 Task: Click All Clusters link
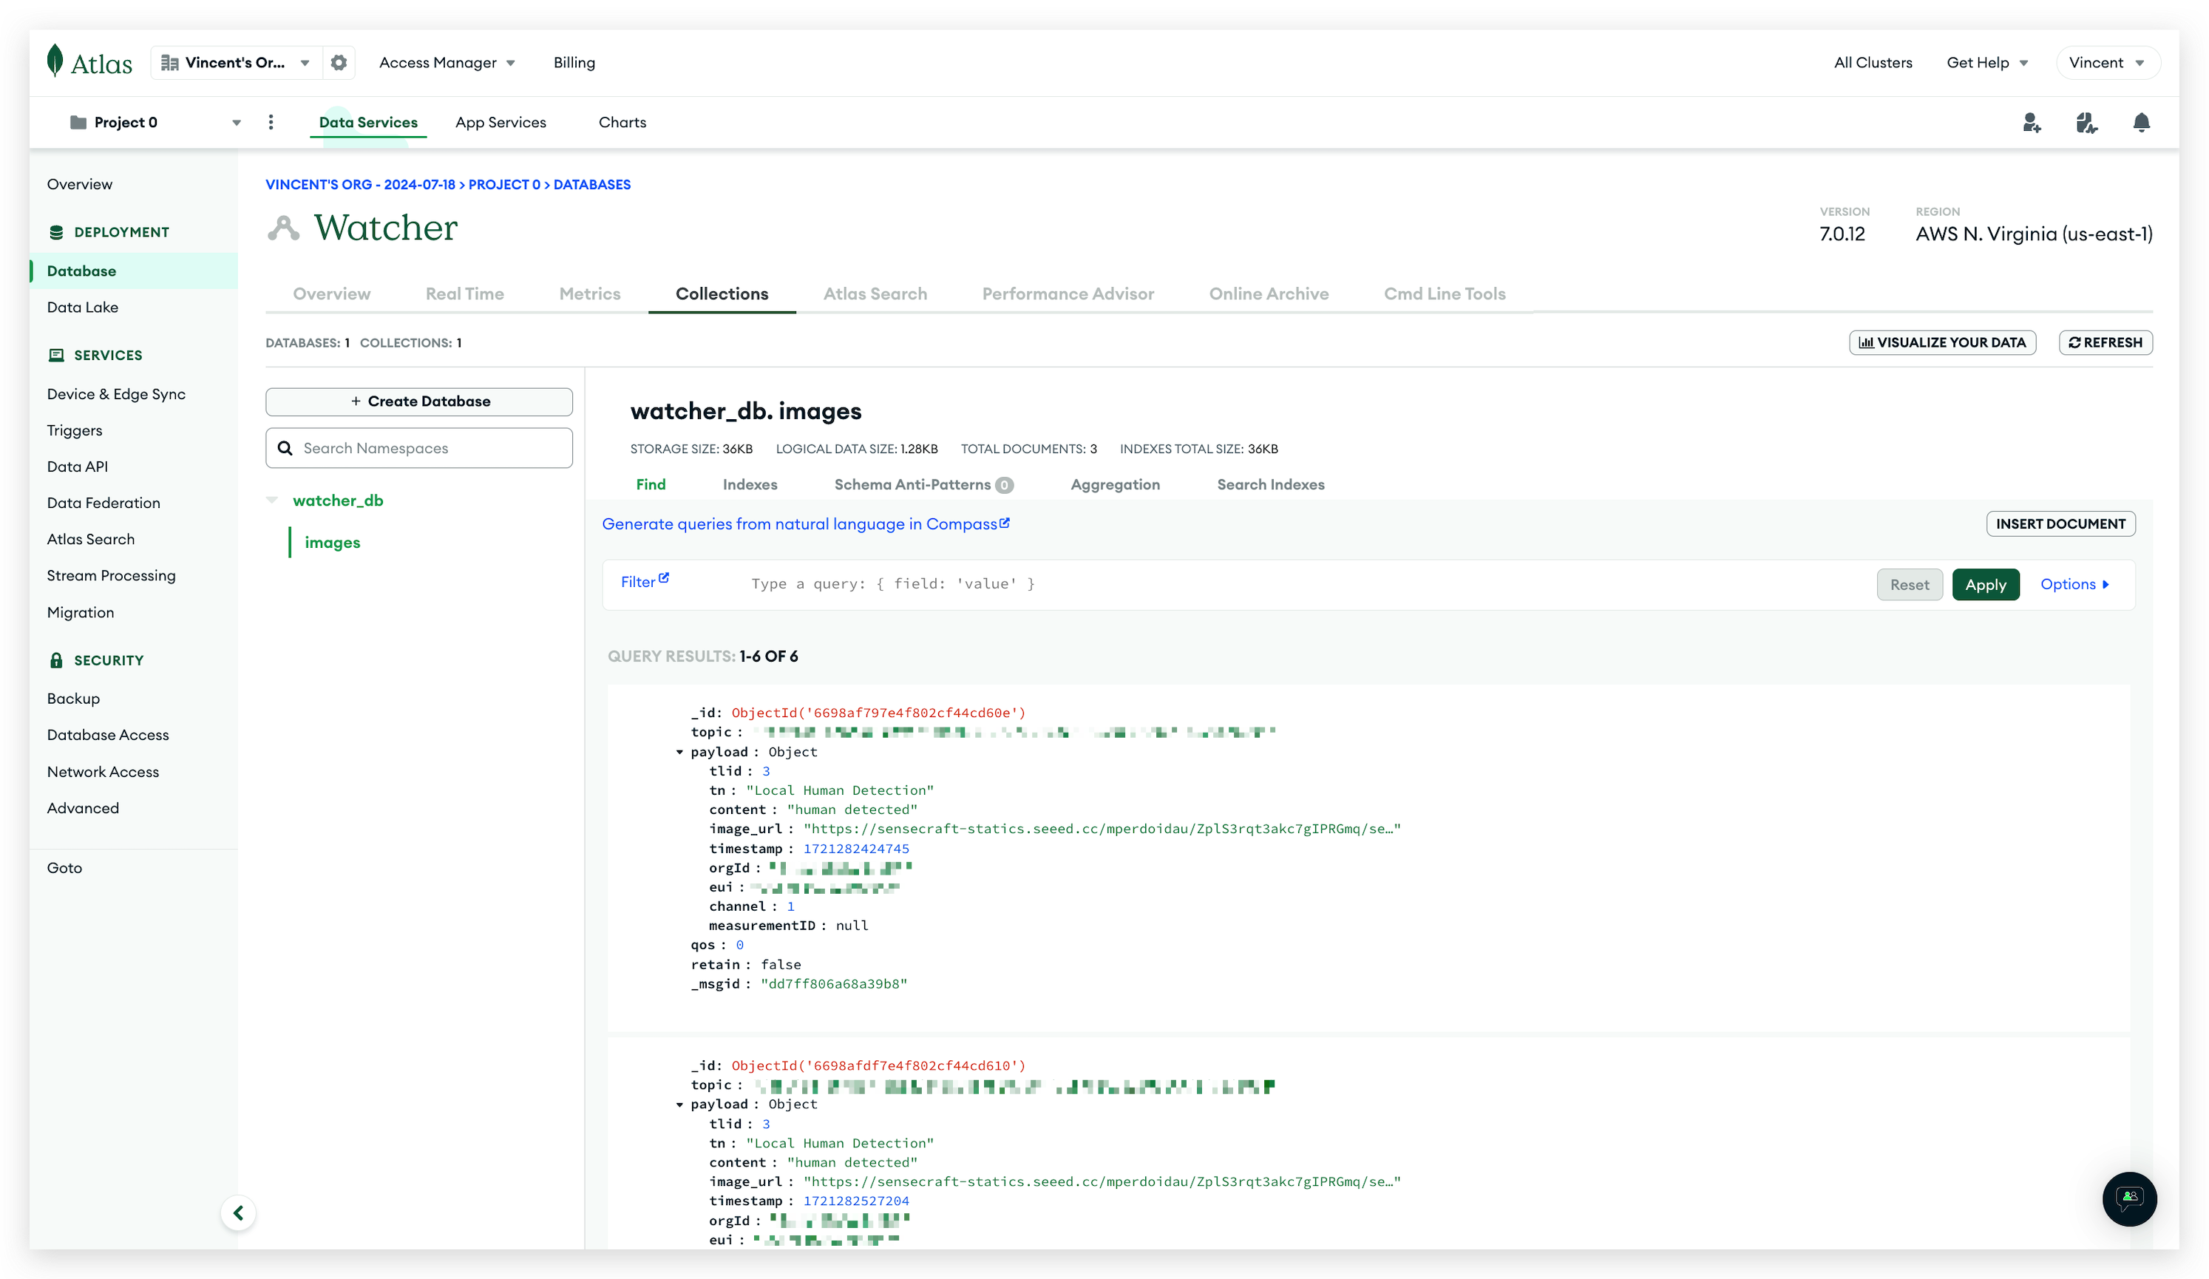pos(1873,62)
